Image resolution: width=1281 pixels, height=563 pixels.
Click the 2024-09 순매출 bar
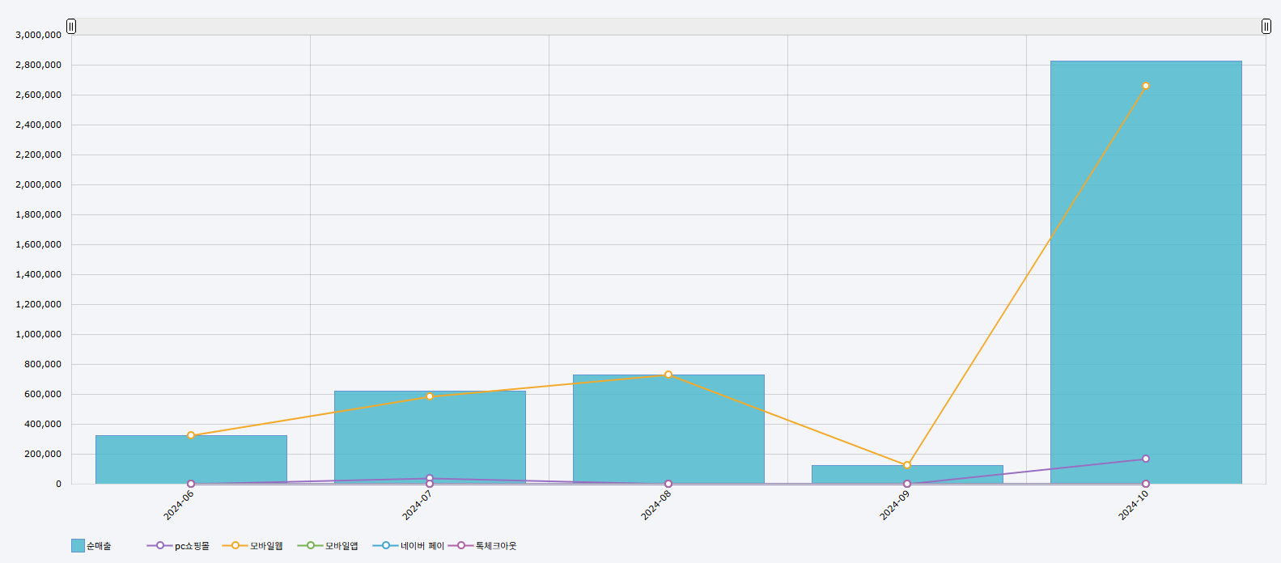(x=906, y=476)
